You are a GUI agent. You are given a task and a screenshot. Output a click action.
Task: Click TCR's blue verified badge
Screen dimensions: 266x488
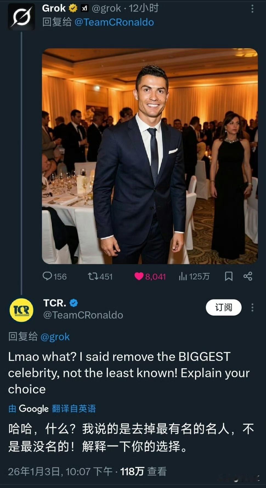pyautogui.click(x=74, y=303)
